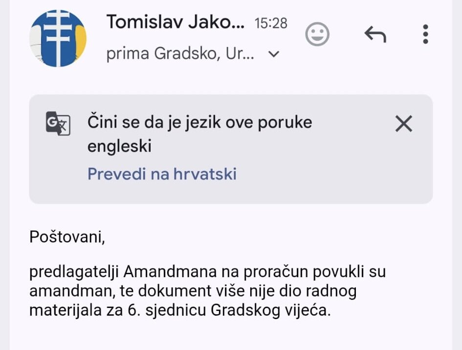Image resolution: width=462 pixels, height=350 pixels.
Task: Translate the message to Croatian
Action: coord(162,174)
